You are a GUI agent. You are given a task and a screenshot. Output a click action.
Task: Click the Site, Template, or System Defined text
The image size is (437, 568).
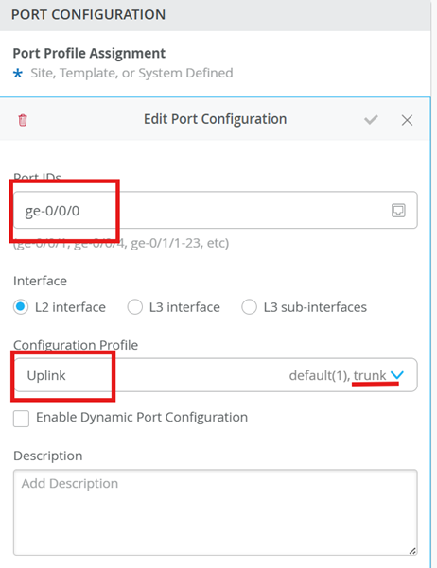tap(131, 73)
